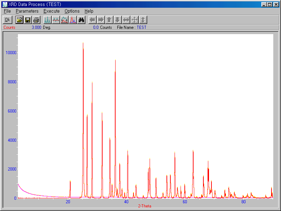281x211 pixels.
Task: Select the teal peak pattern display icon
Action: point(47,20)
